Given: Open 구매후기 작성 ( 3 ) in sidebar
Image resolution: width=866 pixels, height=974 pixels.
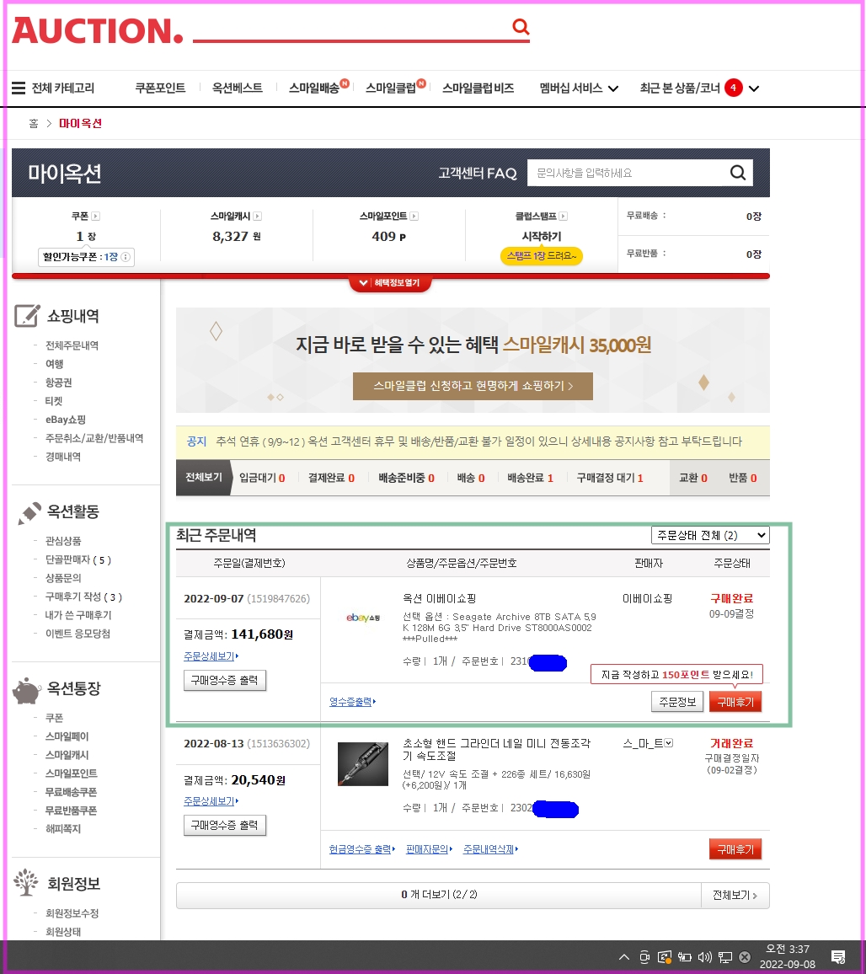Looking at the screenshot, I should (x=84, y=597).
